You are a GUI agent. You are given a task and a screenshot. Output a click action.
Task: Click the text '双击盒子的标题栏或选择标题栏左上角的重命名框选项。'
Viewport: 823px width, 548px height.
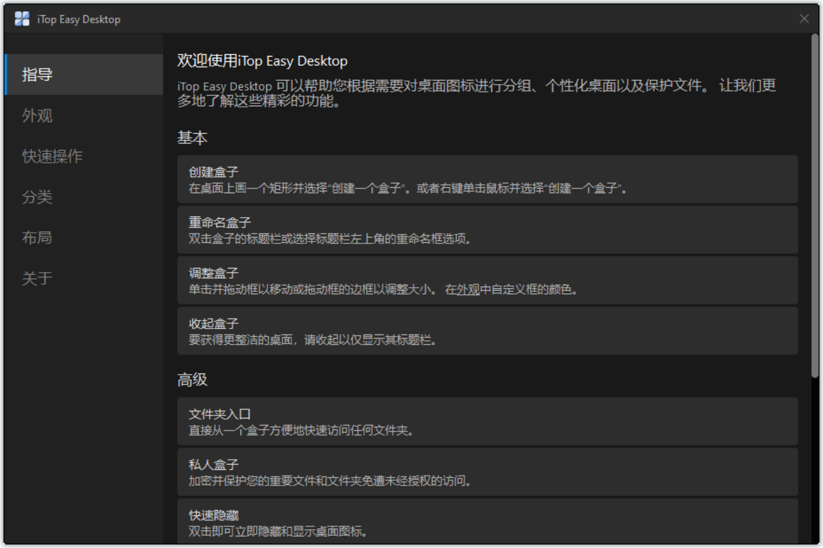coord(330,239)
